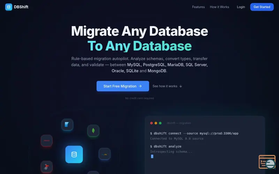Click the 'Introspecting schema...' output line
The image size is (279, 174).
[171, 152]
